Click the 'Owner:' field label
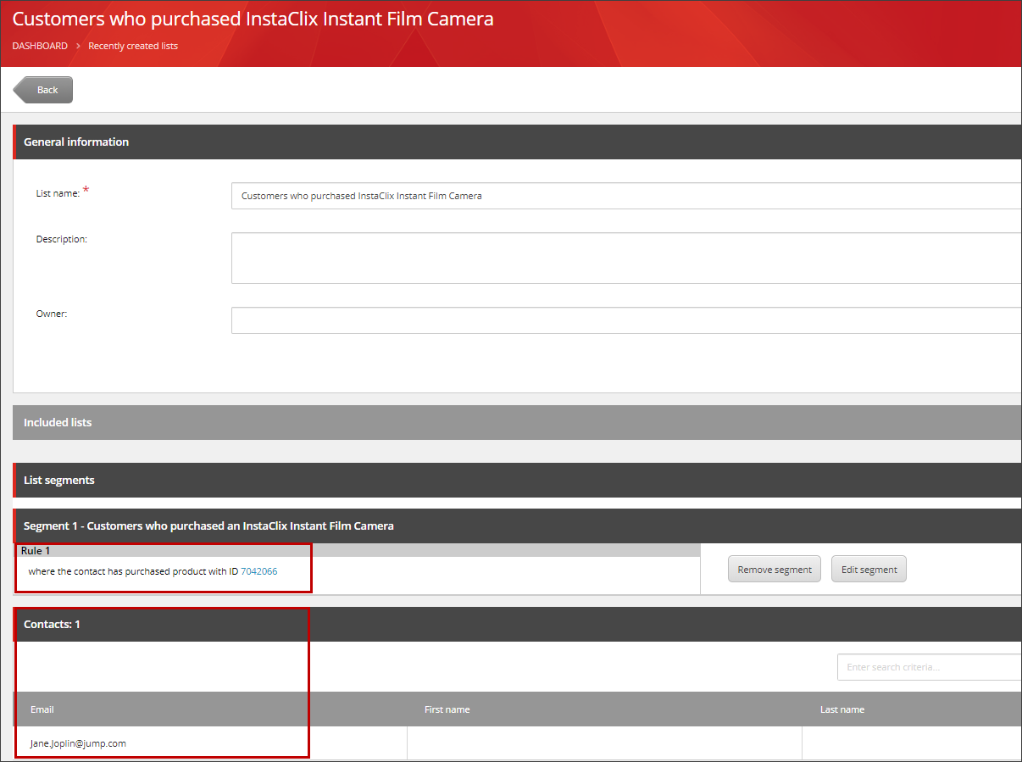 [51, 314]
